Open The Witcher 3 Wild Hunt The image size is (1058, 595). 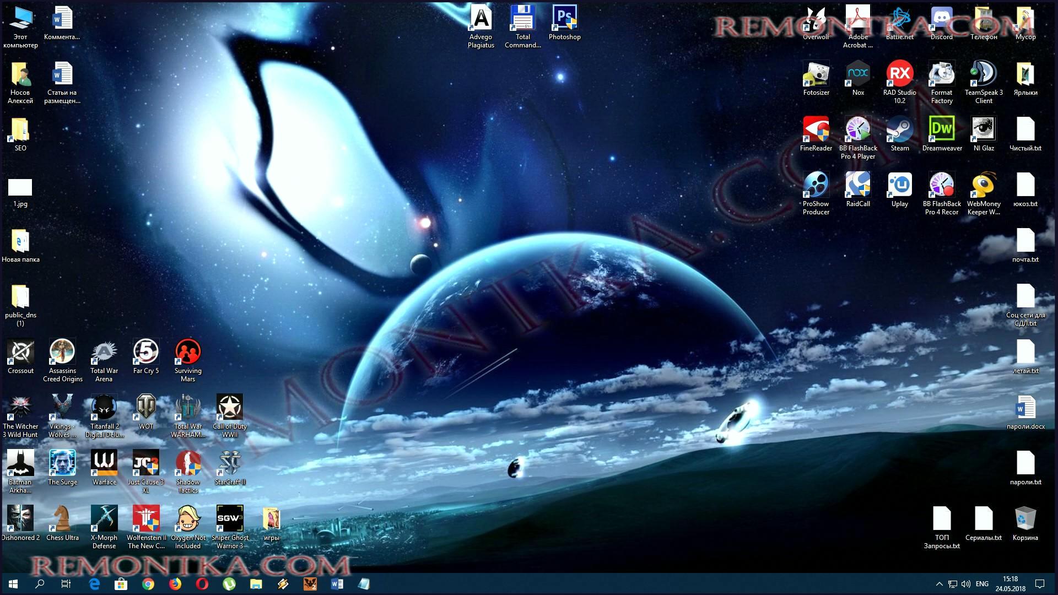[x=20, y=416]
